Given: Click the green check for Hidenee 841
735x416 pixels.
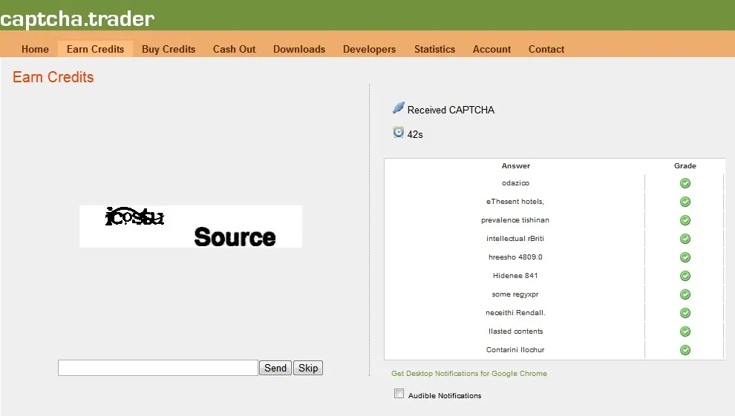Looking at the screenshot, I should tap(685, 276).
